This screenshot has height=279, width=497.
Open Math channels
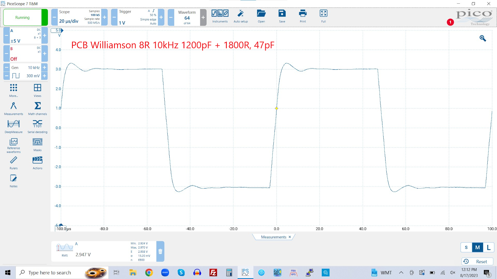[38, 108]
